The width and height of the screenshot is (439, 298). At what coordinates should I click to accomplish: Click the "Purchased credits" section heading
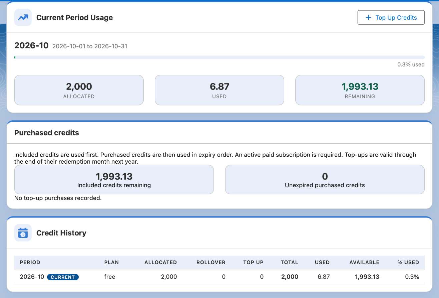47,133
